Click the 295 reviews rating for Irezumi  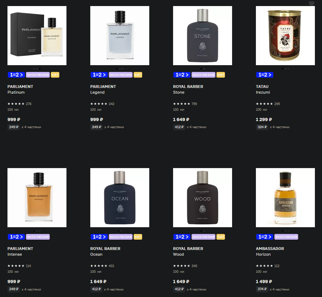click(268, 104)
